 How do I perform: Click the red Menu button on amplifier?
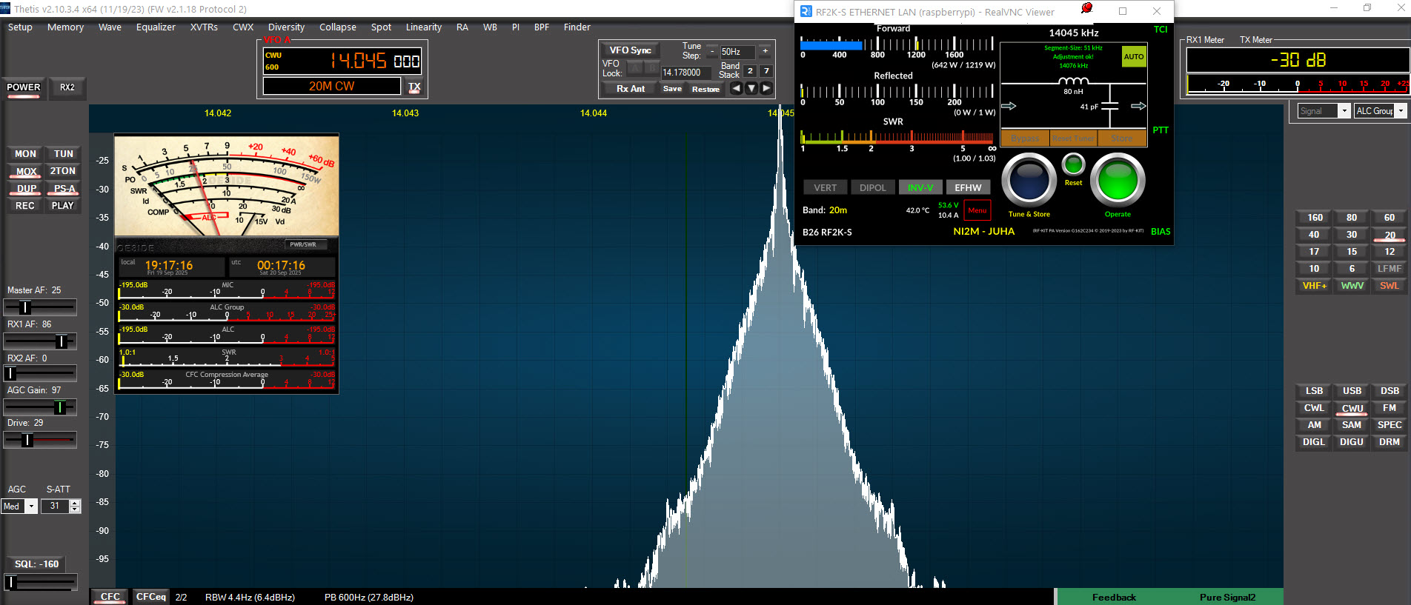(x=977, y=210)
